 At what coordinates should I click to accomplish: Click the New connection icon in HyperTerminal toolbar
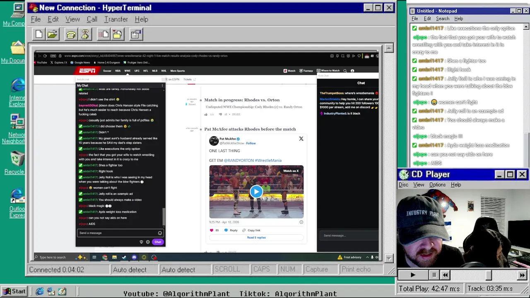[39, 34]
